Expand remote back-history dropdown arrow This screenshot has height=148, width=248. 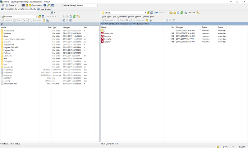159,13
